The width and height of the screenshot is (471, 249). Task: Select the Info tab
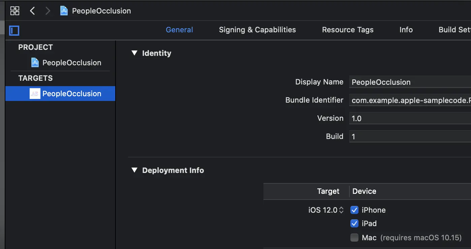pos(406,30)
